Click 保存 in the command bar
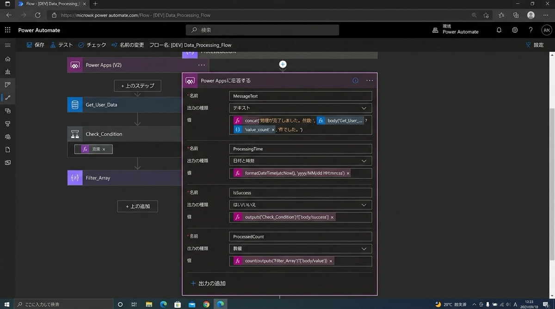555x309 pixels. tap(36, 45)
